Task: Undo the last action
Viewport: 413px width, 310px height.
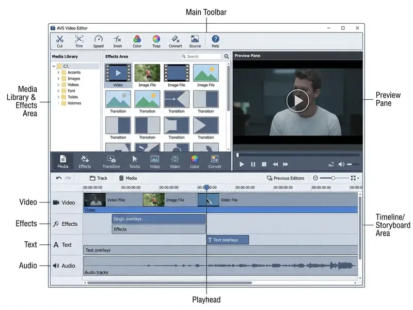Action: 59,178
